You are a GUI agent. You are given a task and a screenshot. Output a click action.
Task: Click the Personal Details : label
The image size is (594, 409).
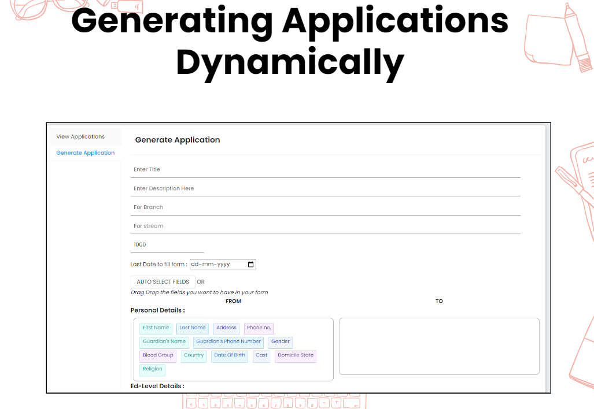tap(157, 310)
